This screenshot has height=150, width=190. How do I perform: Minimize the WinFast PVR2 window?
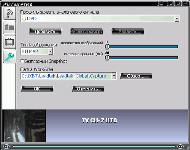(171, 3)
